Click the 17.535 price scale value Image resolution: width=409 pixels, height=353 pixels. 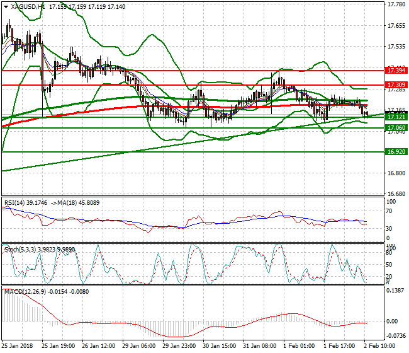[x=396, y=47]
